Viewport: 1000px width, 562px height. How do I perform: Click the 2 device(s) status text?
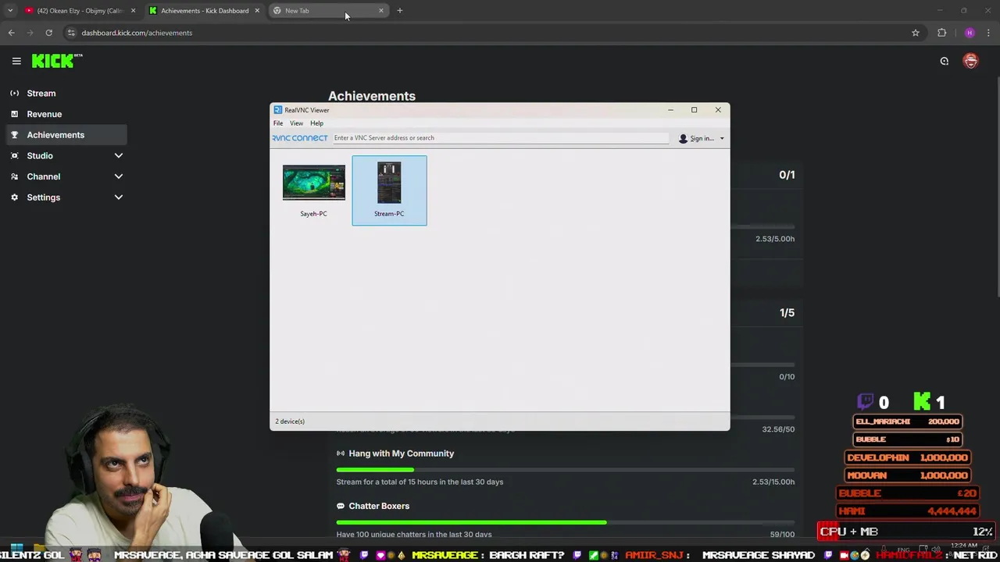[290, 421]
